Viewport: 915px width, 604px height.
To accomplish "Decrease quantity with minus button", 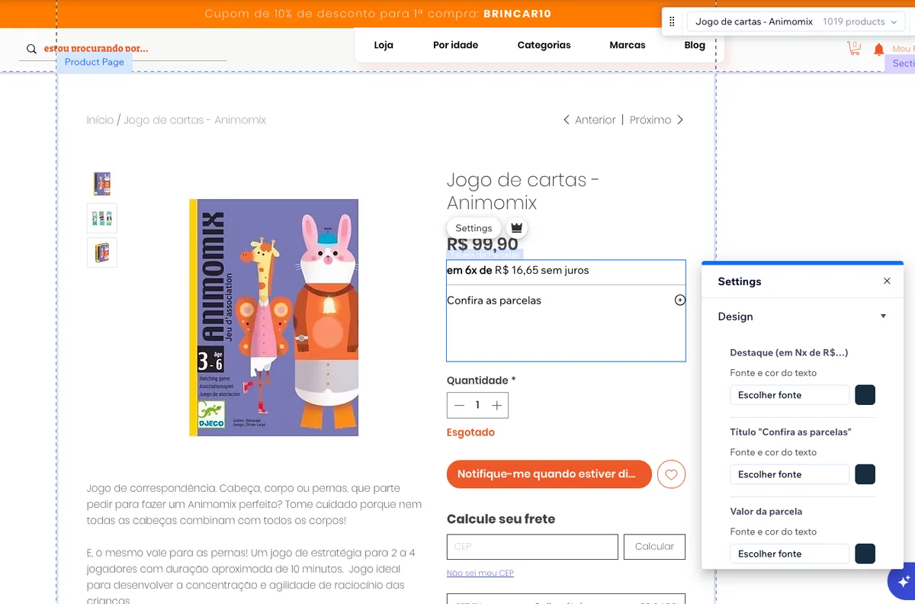I will tap(459, 405).
